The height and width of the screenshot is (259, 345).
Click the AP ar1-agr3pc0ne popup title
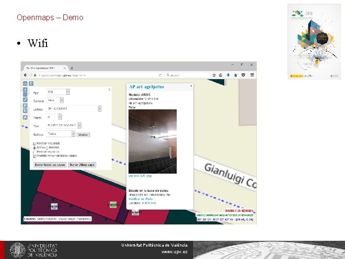[147, 87]
